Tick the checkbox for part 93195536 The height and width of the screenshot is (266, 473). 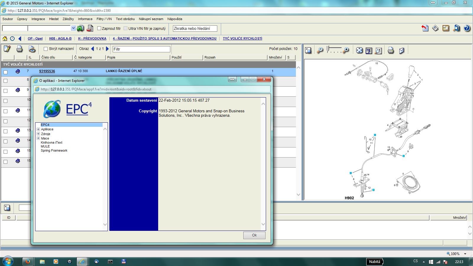pos(5,72)
